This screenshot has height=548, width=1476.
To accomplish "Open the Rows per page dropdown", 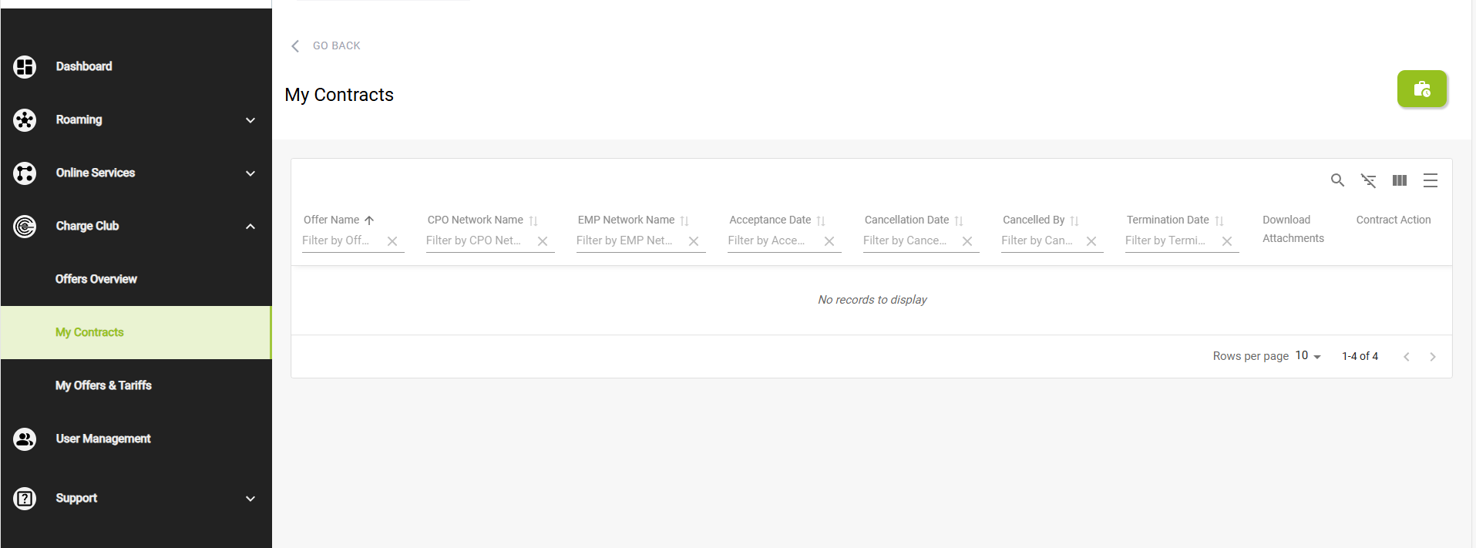I will pyautogui.click(x=1308, y=356).
